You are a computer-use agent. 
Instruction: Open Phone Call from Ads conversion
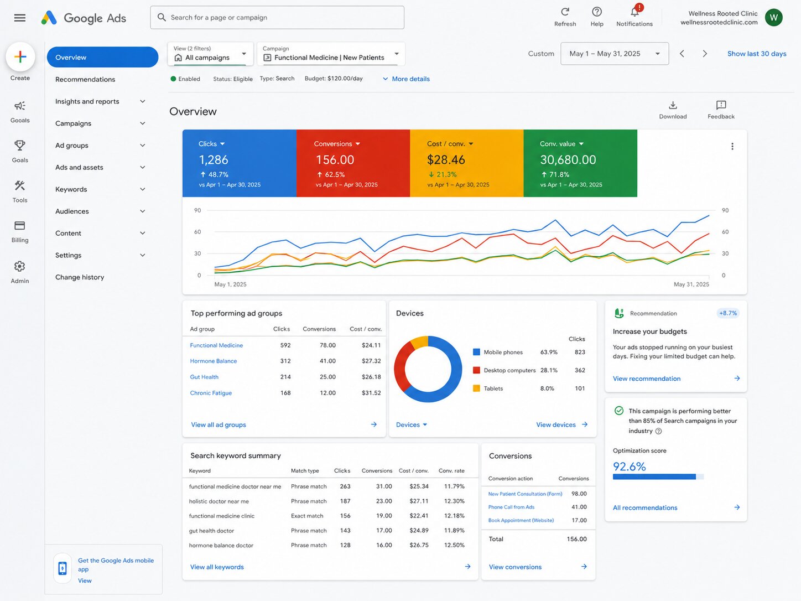click(x=511, y=507)
